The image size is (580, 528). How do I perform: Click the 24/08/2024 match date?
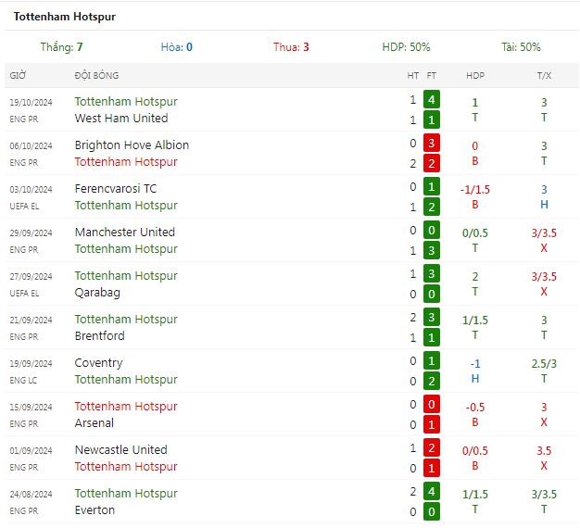(32, 495)
